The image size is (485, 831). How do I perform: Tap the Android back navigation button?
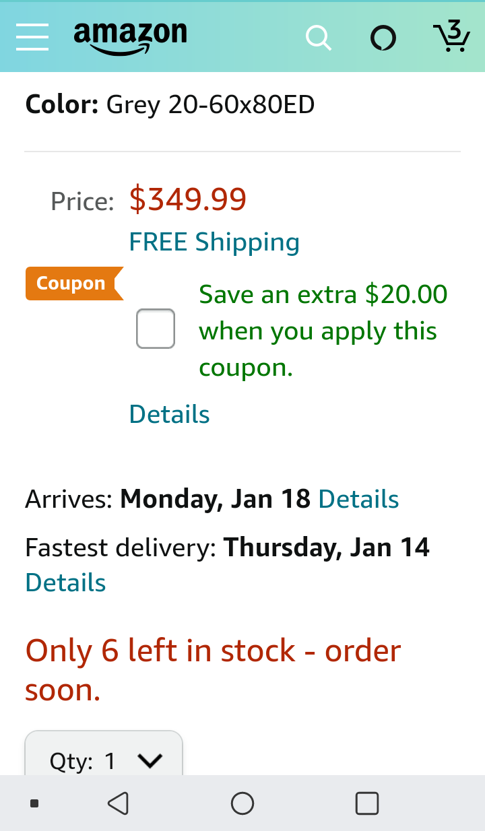(x=118, y=803)
